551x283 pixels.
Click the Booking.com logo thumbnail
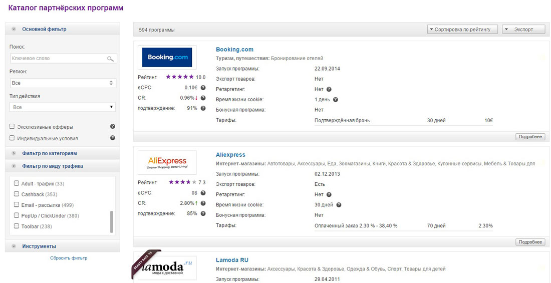167,57
